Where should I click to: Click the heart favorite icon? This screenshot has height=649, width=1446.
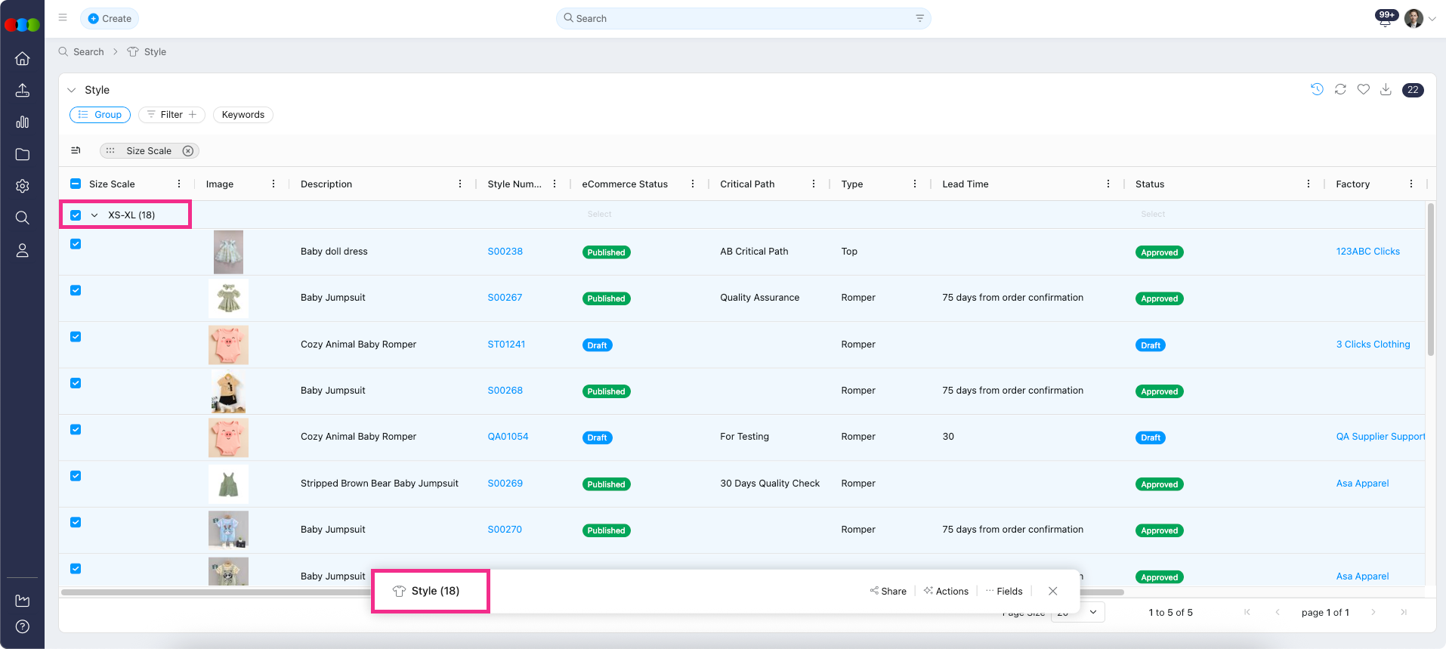pyautogui.click(x=1363, y=90)
